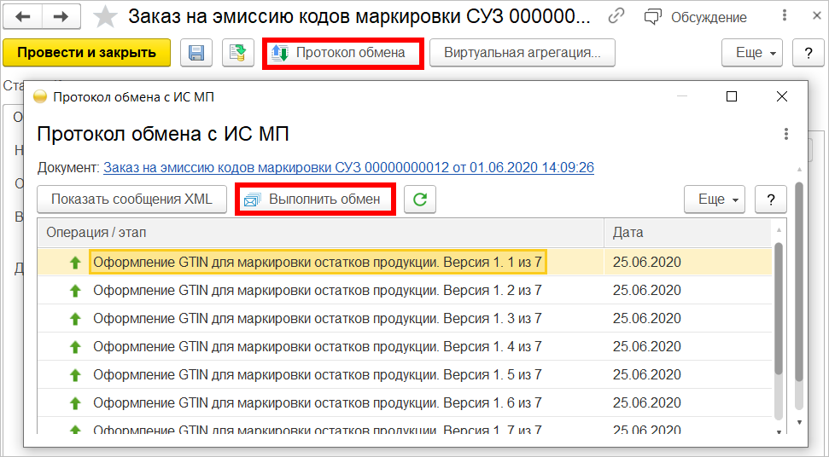Open the linked Заказ на эмиссию document
The width and height of the screenshot is (829, 457).
click(x=348, y=167)
